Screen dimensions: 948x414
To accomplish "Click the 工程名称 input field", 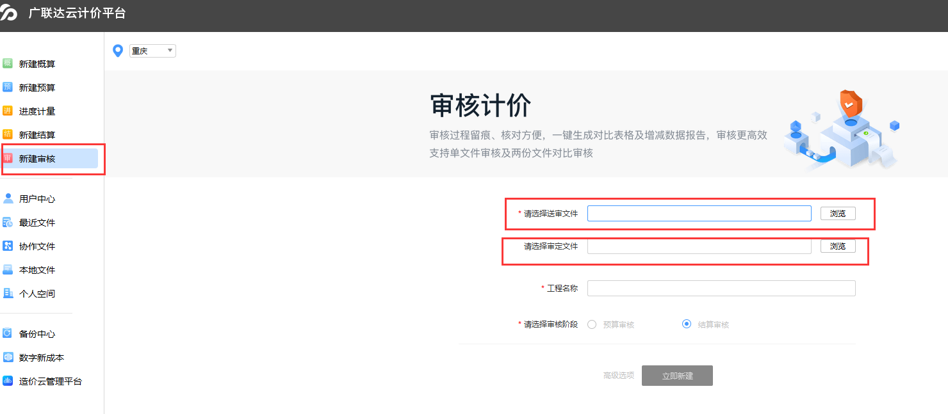I will (x=721, y=289).
